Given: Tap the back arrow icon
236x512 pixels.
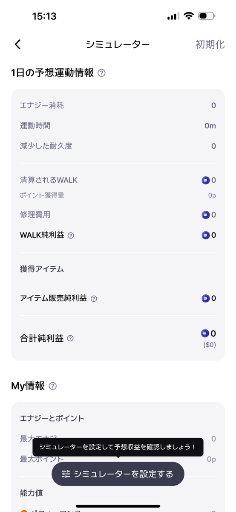Looking at the screenshot, I should click(x=17, y=44).
